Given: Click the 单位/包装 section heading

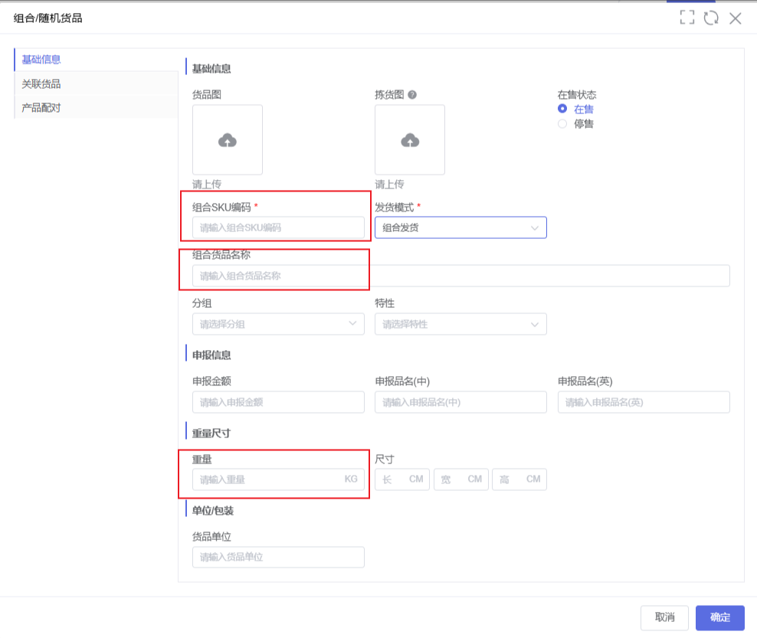Looking at the screenshot, I should [x=213, y=511].
